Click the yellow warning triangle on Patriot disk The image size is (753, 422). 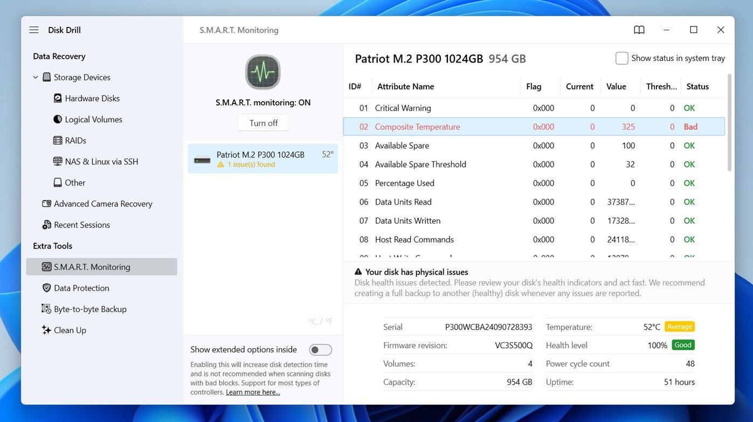220,164
